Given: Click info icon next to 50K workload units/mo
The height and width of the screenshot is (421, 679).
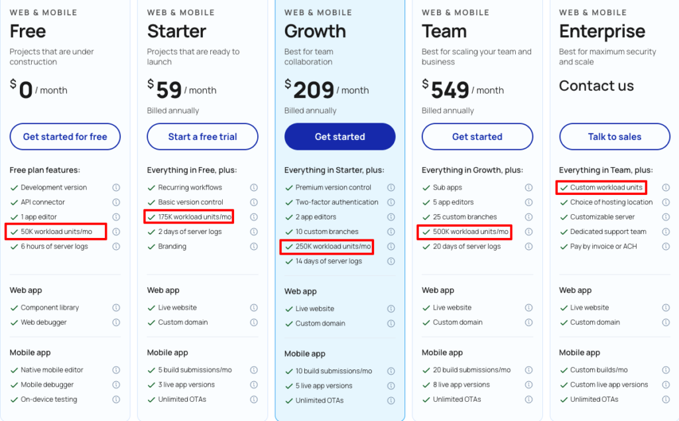Looking at the screenshot, I should click(116, 231).
